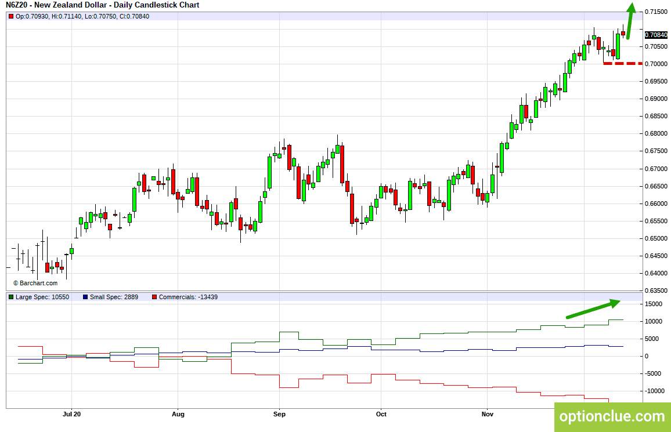The image size is (671, 432).
Task: Click the chart title N6Z20 New Zealand Dollar
Action: pyautogui.click(x=103, y=5)
